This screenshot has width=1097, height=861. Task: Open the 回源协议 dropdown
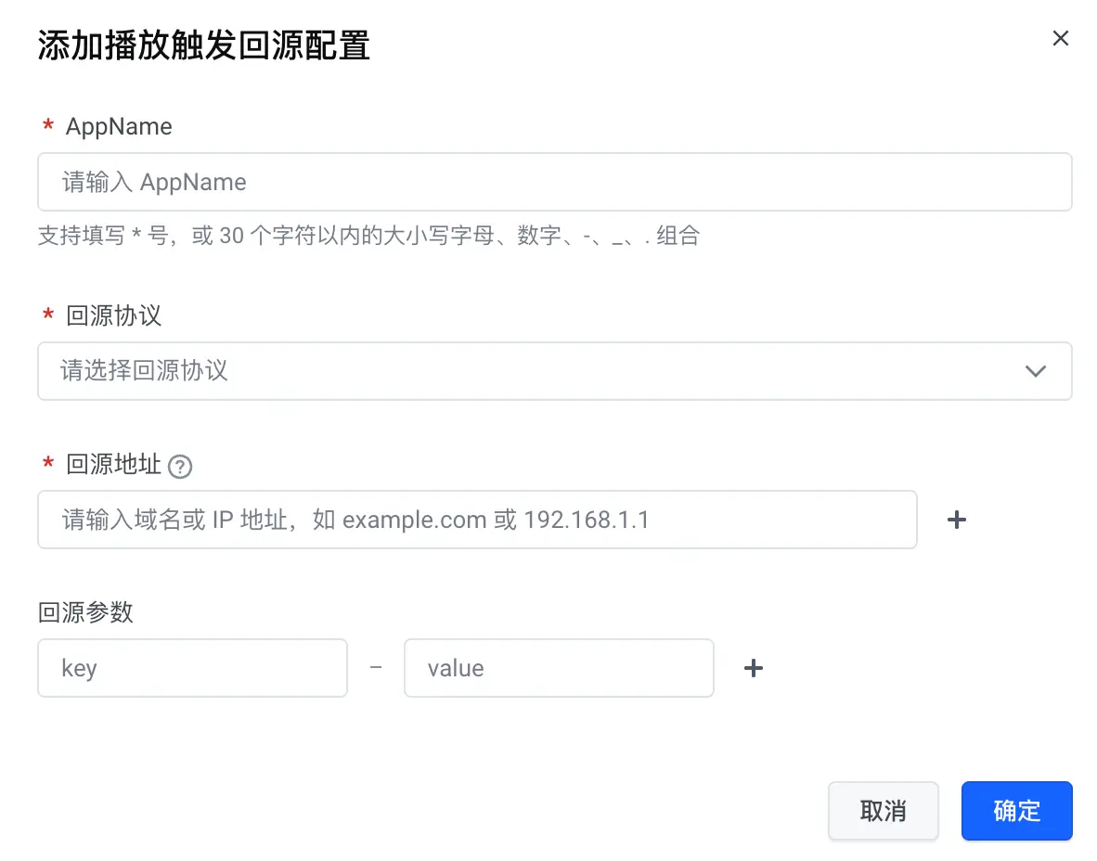(x=555, y=371)
